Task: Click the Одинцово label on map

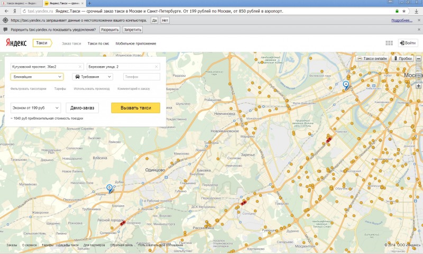Action: click(155, 170)
